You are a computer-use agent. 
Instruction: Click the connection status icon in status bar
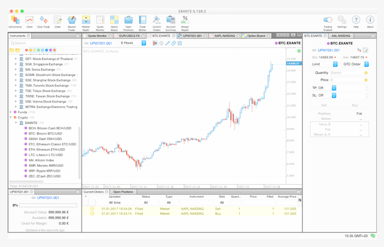373,236
